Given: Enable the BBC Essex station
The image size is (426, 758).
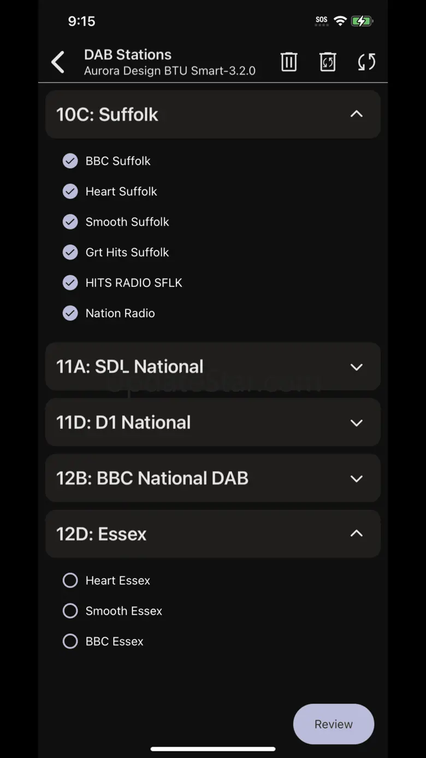Looking at the screenshot, I should (70, 641).
